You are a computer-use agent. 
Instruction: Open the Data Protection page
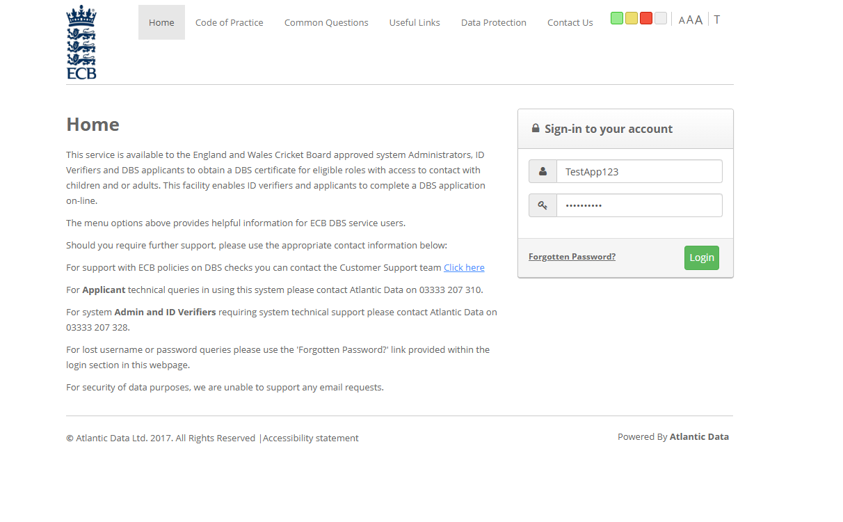point(493,22)
